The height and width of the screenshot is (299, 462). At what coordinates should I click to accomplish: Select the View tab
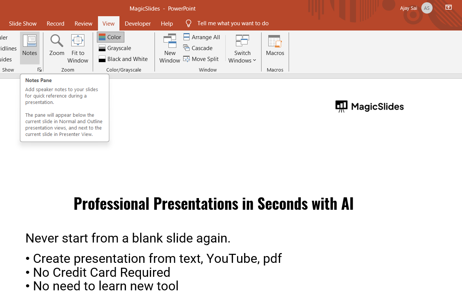click(x=109, y=23)
